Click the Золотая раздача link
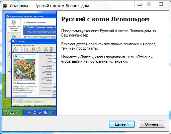This screenshot has width=171, height=134. (26, 83)
